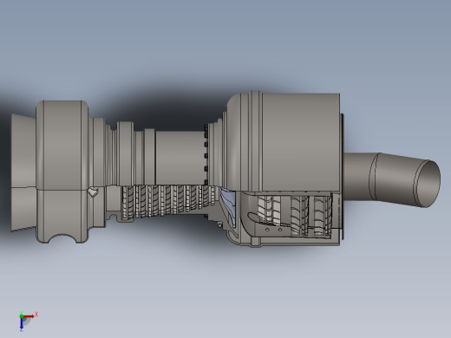This screenshot has width=451, height=338.
Task: Select the semicircular cutout under front housing
Action: [62, 238]
